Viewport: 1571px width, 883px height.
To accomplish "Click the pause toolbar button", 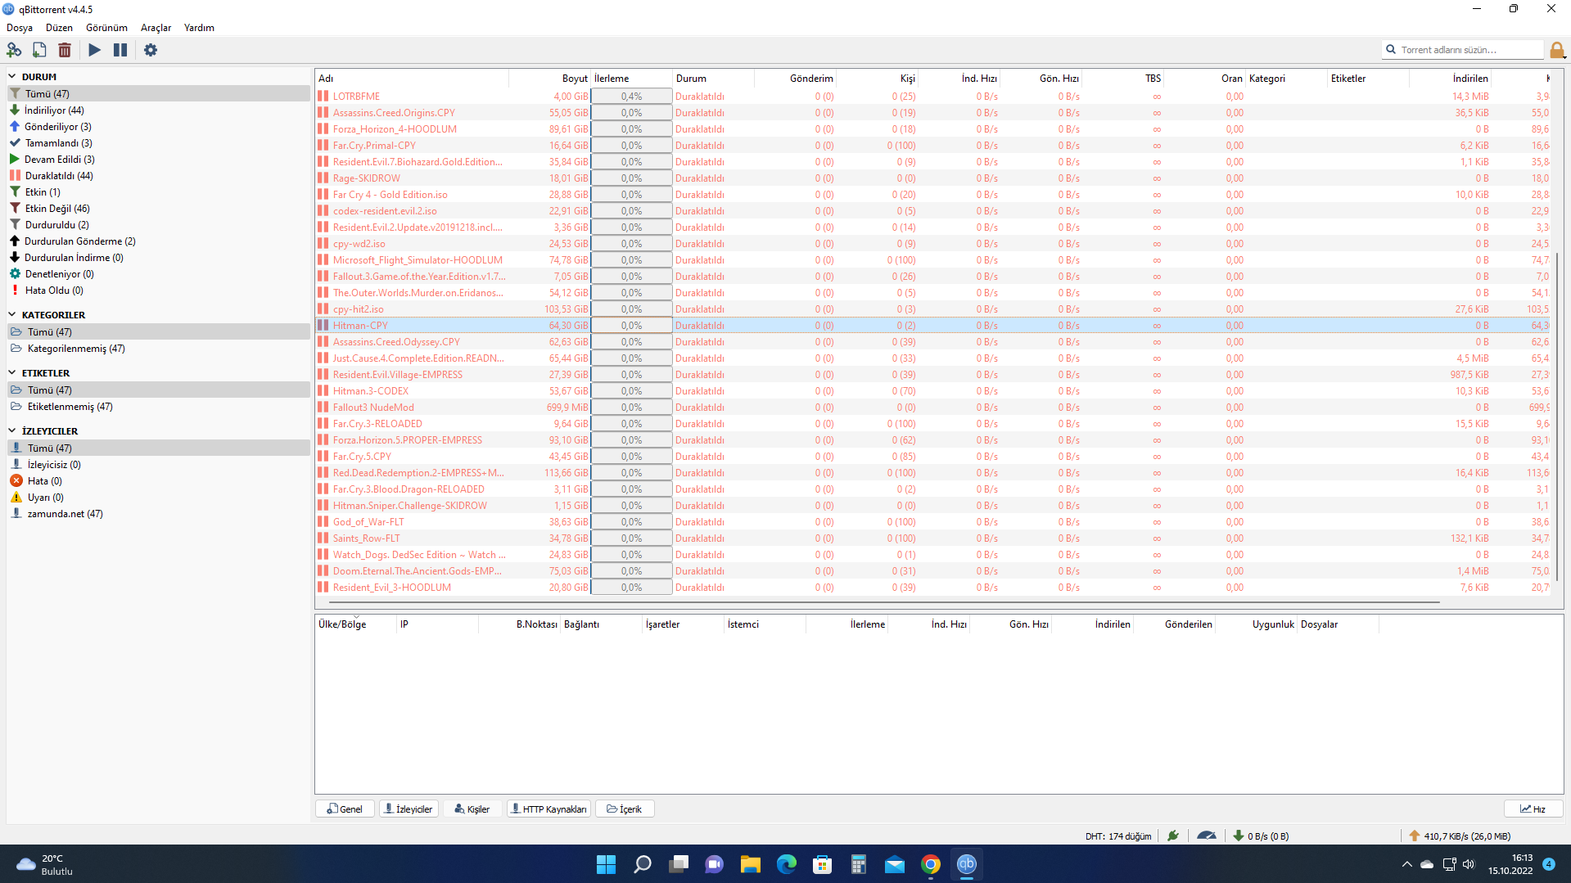I will click(x=120, y=50).
